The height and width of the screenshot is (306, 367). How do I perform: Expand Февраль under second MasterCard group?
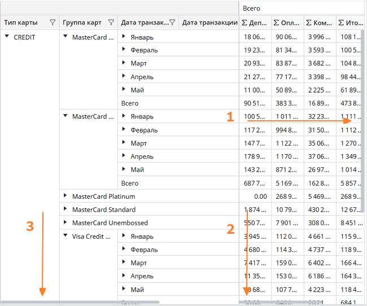pos(124,130)
